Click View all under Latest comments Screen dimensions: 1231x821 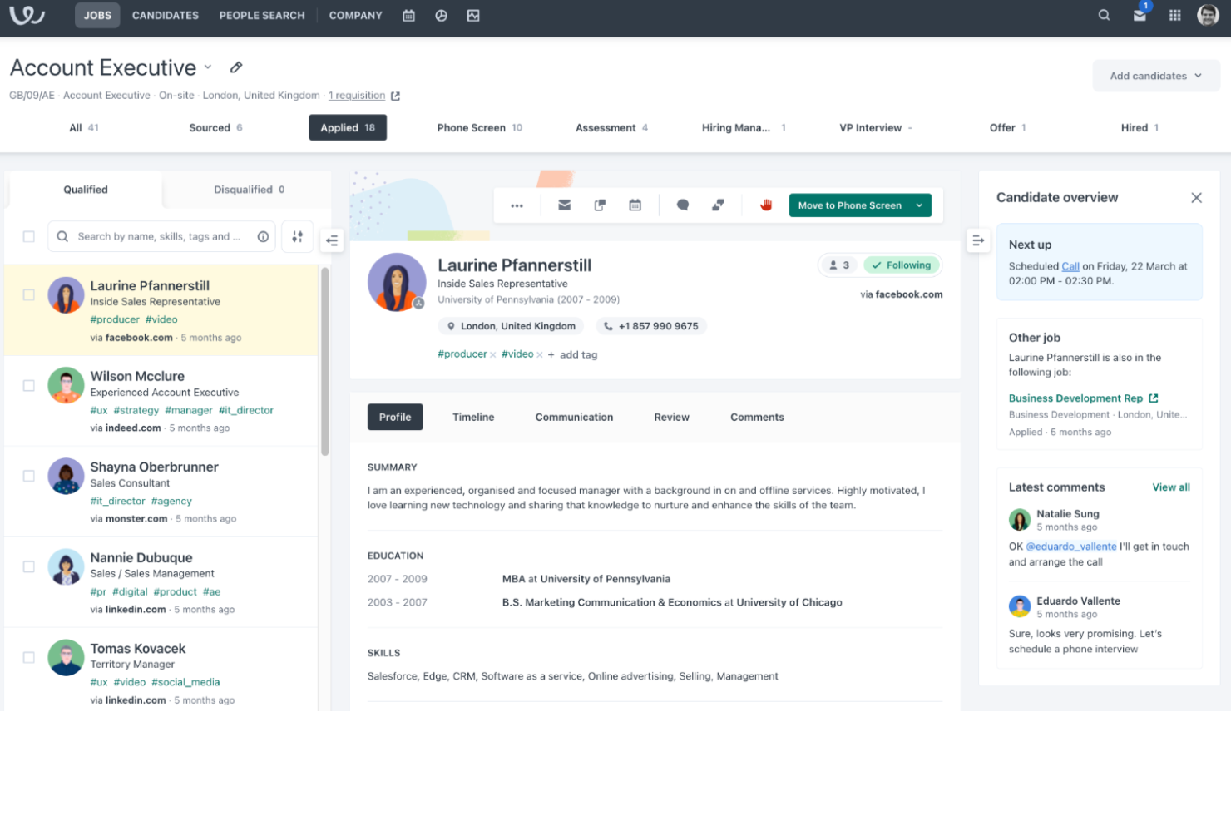click(1171, 487)
